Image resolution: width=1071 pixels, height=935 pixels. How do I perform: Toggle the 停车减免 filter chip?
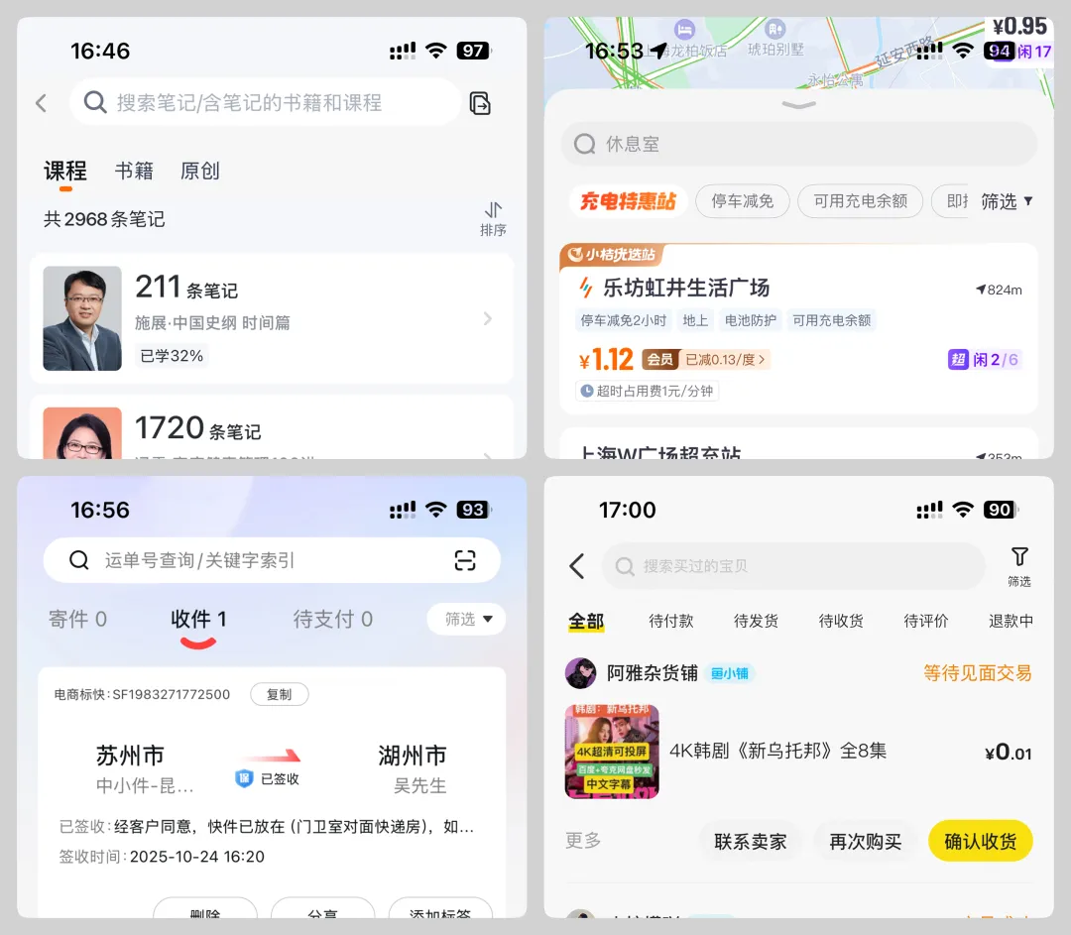click(742, 200)
